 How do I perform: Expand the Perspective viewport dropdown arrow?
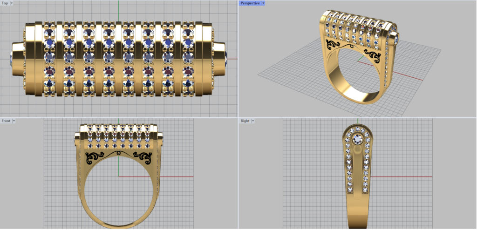[x=263, y=3]
